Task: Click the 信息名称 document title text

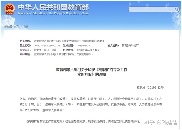Action: (69, 41)
